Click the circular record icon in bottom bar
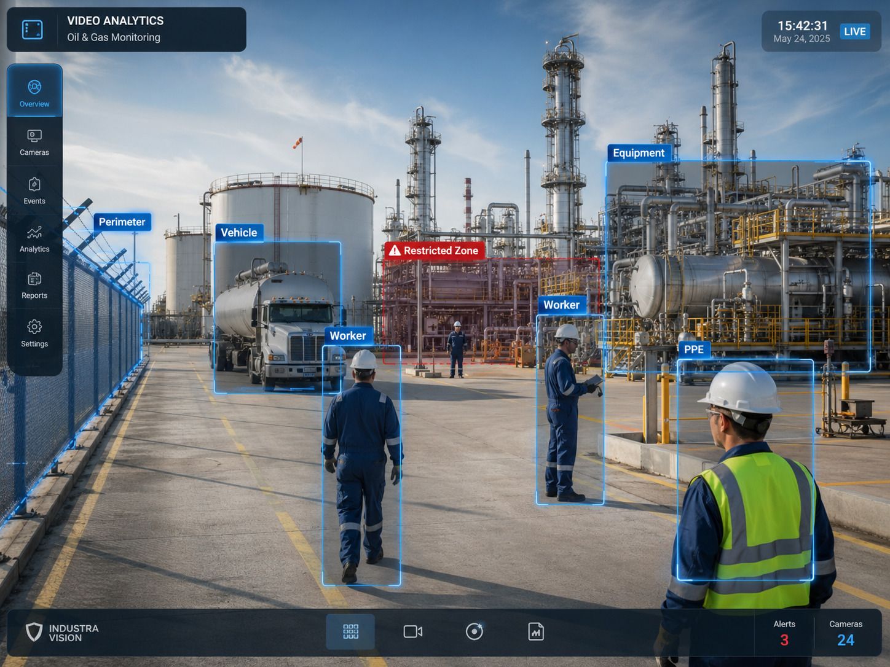 pos(475,631)
